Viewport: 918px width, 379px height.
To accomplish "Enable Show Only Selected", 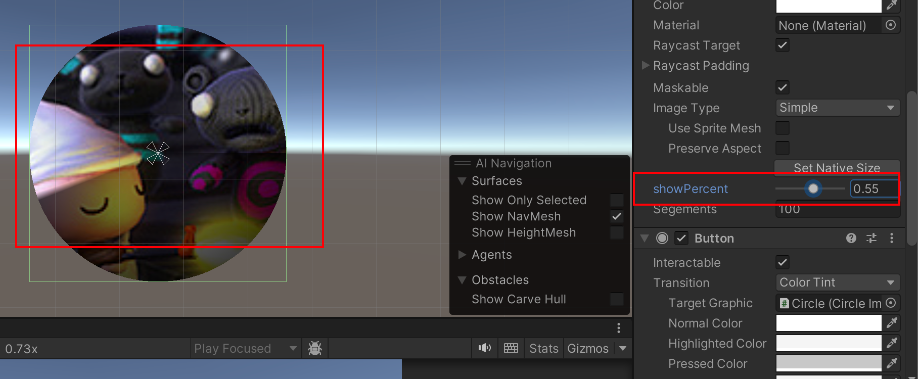I will coord(617,200).
